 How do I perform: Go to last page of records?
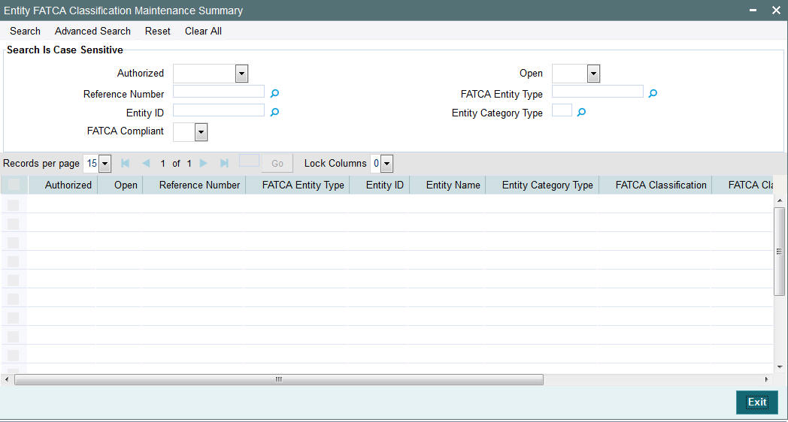click(224, 163)
